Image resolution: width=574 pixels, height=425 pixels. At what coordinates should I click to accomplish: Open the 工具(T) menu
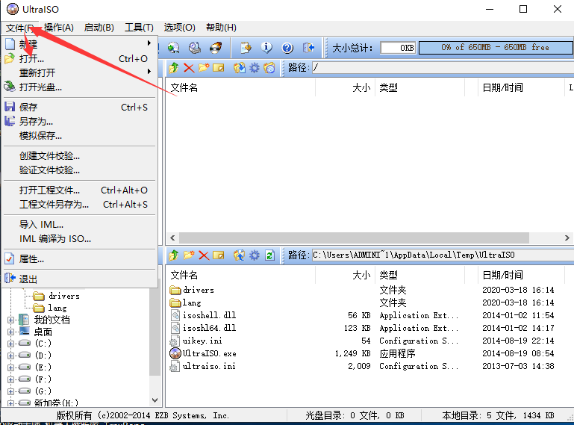coord(139,28)
